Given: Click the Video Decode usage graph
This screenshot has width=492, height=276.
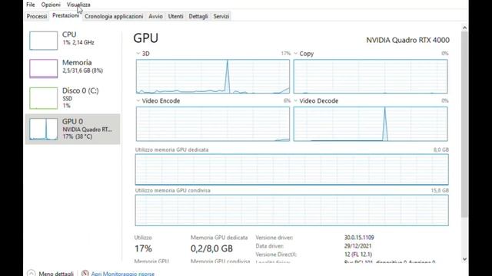Looking at the screenshot, I should point(371,124).
